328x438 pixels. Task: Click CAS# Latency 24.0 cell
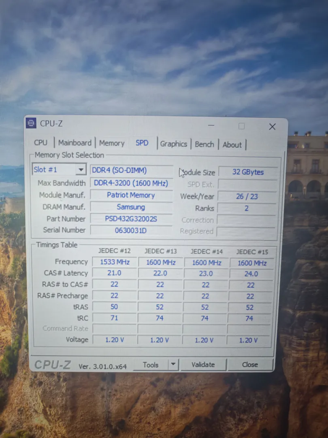tap(251, 274)
